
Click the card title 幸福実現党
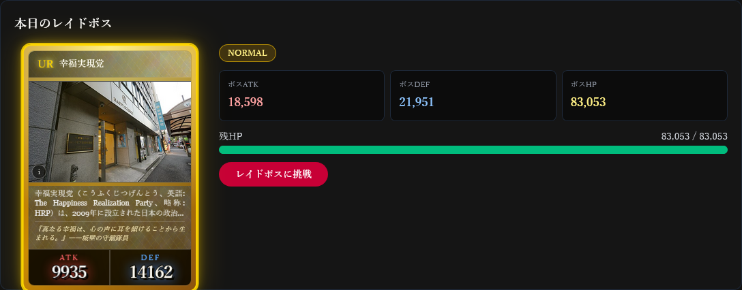pos(82,64)
